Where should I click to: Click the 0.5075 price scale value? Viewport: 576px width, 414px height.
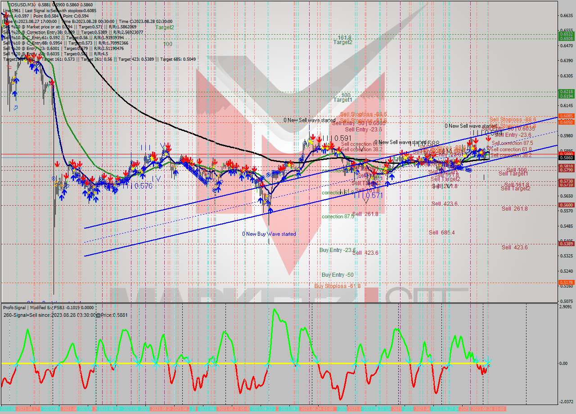point(566,301)
